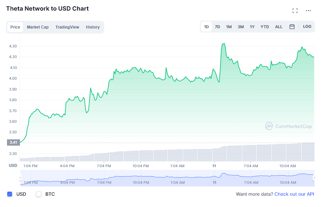322x207 pixels.
Task: Open the date range calendar picker
Action: pyautogui.click(x=292, y=27)
